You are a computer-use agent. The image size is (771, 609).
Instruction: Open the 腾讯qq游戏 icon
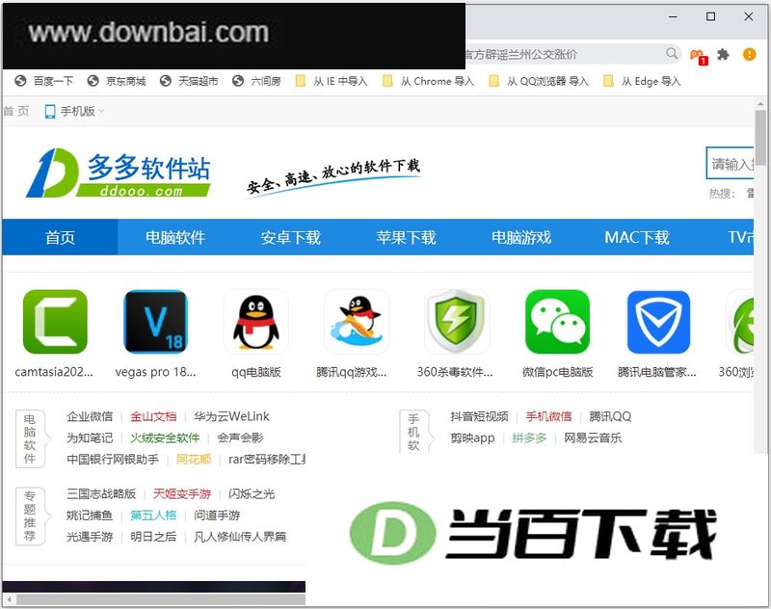click(x=357, y=322)
